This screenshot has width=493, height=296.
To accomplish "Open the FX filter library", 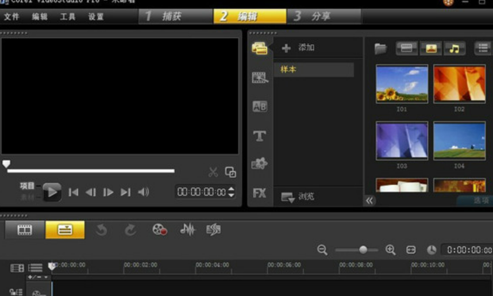I will point(260,193).
